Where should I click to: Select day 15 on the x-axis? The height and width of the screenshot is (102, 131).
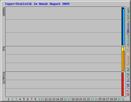point(61,99)
